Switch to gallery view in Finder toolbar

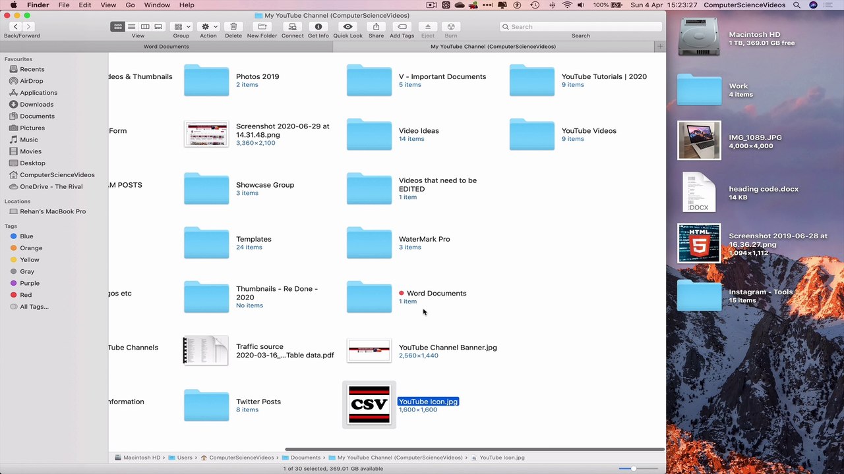click(158, 26)
